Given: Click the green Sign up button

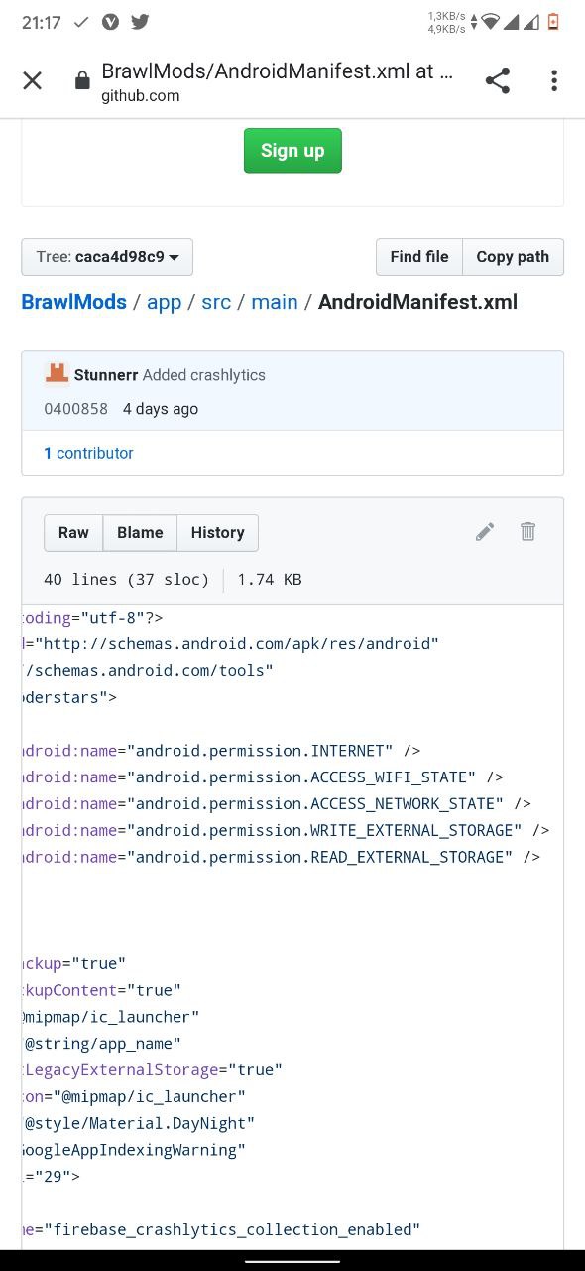Looking at the screenshot, I should (292, 151).
